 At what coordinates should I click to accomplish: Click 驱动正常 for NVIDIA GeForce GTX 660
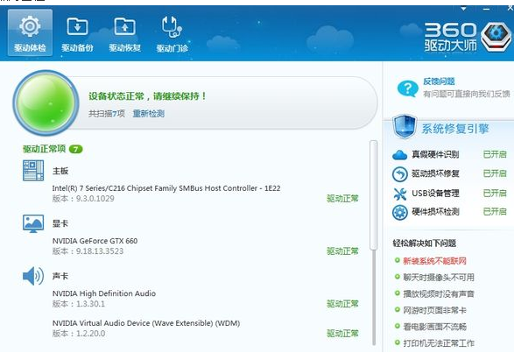(x=342, y=251)
